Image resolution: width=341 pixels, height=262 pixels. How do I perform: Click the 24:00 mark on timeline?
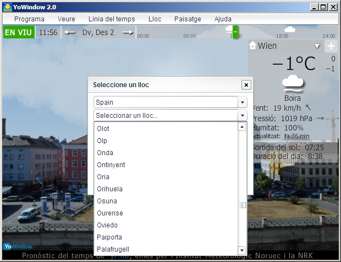point(329,36)
